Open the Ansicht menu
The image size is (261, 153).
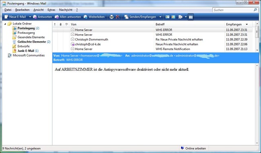(x=38, y=10)
